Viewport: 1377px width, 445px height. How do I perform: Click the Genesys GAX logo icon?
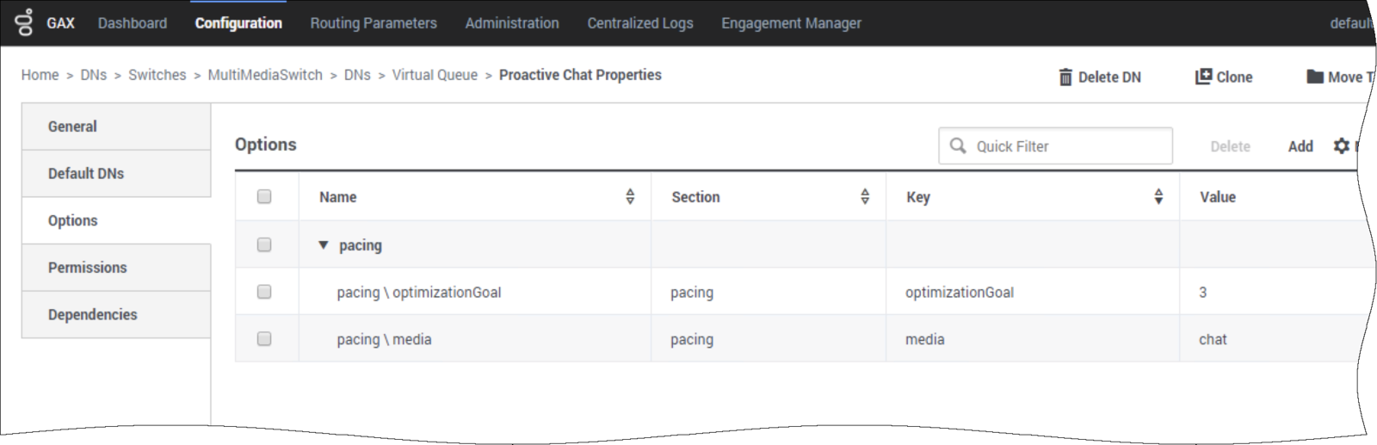(25, 22)
